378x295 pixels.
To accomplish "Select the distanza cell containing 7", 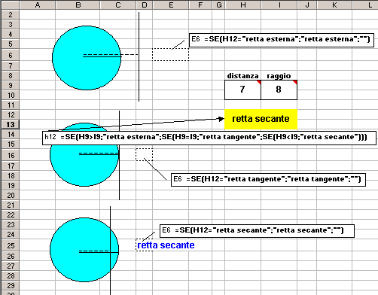I will (x=242, y=90).
